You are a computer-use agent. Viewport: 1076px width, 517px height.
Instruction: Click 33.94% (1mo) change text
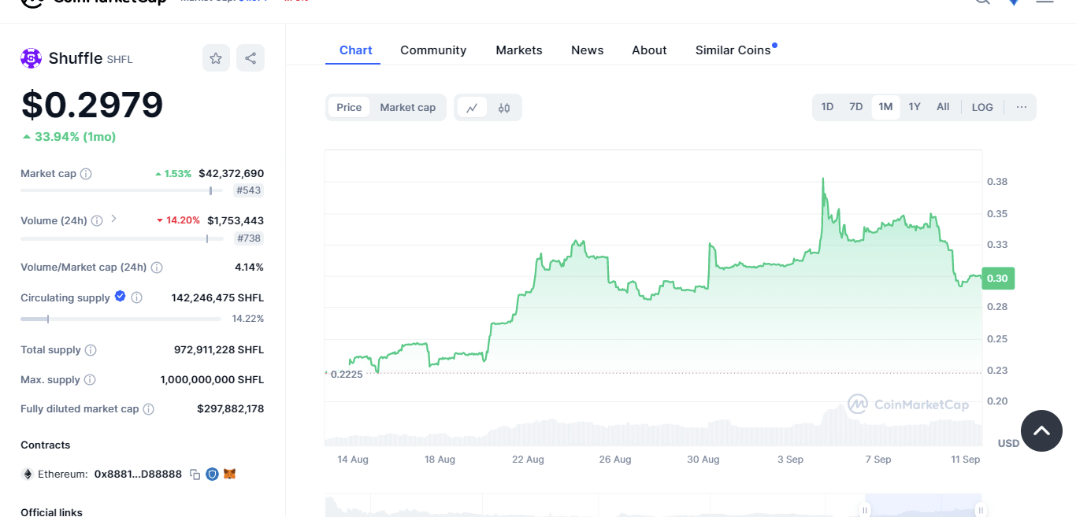(75, 137)
